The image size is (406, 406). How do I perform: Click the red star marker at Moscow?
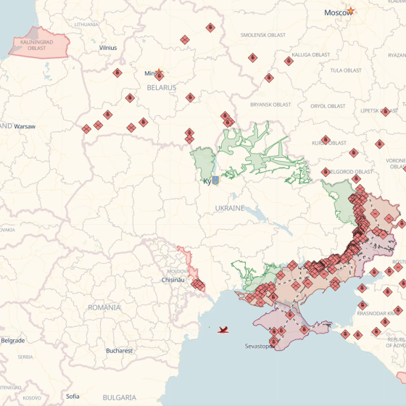[351, 11]
